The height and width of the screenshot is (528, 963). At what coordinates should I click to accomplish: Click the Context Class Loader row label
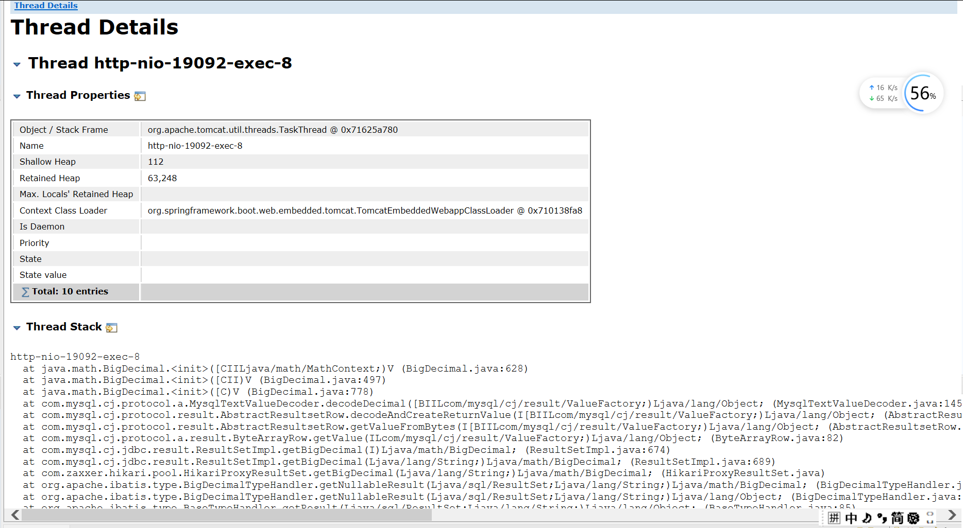click(x=63, y=210)
